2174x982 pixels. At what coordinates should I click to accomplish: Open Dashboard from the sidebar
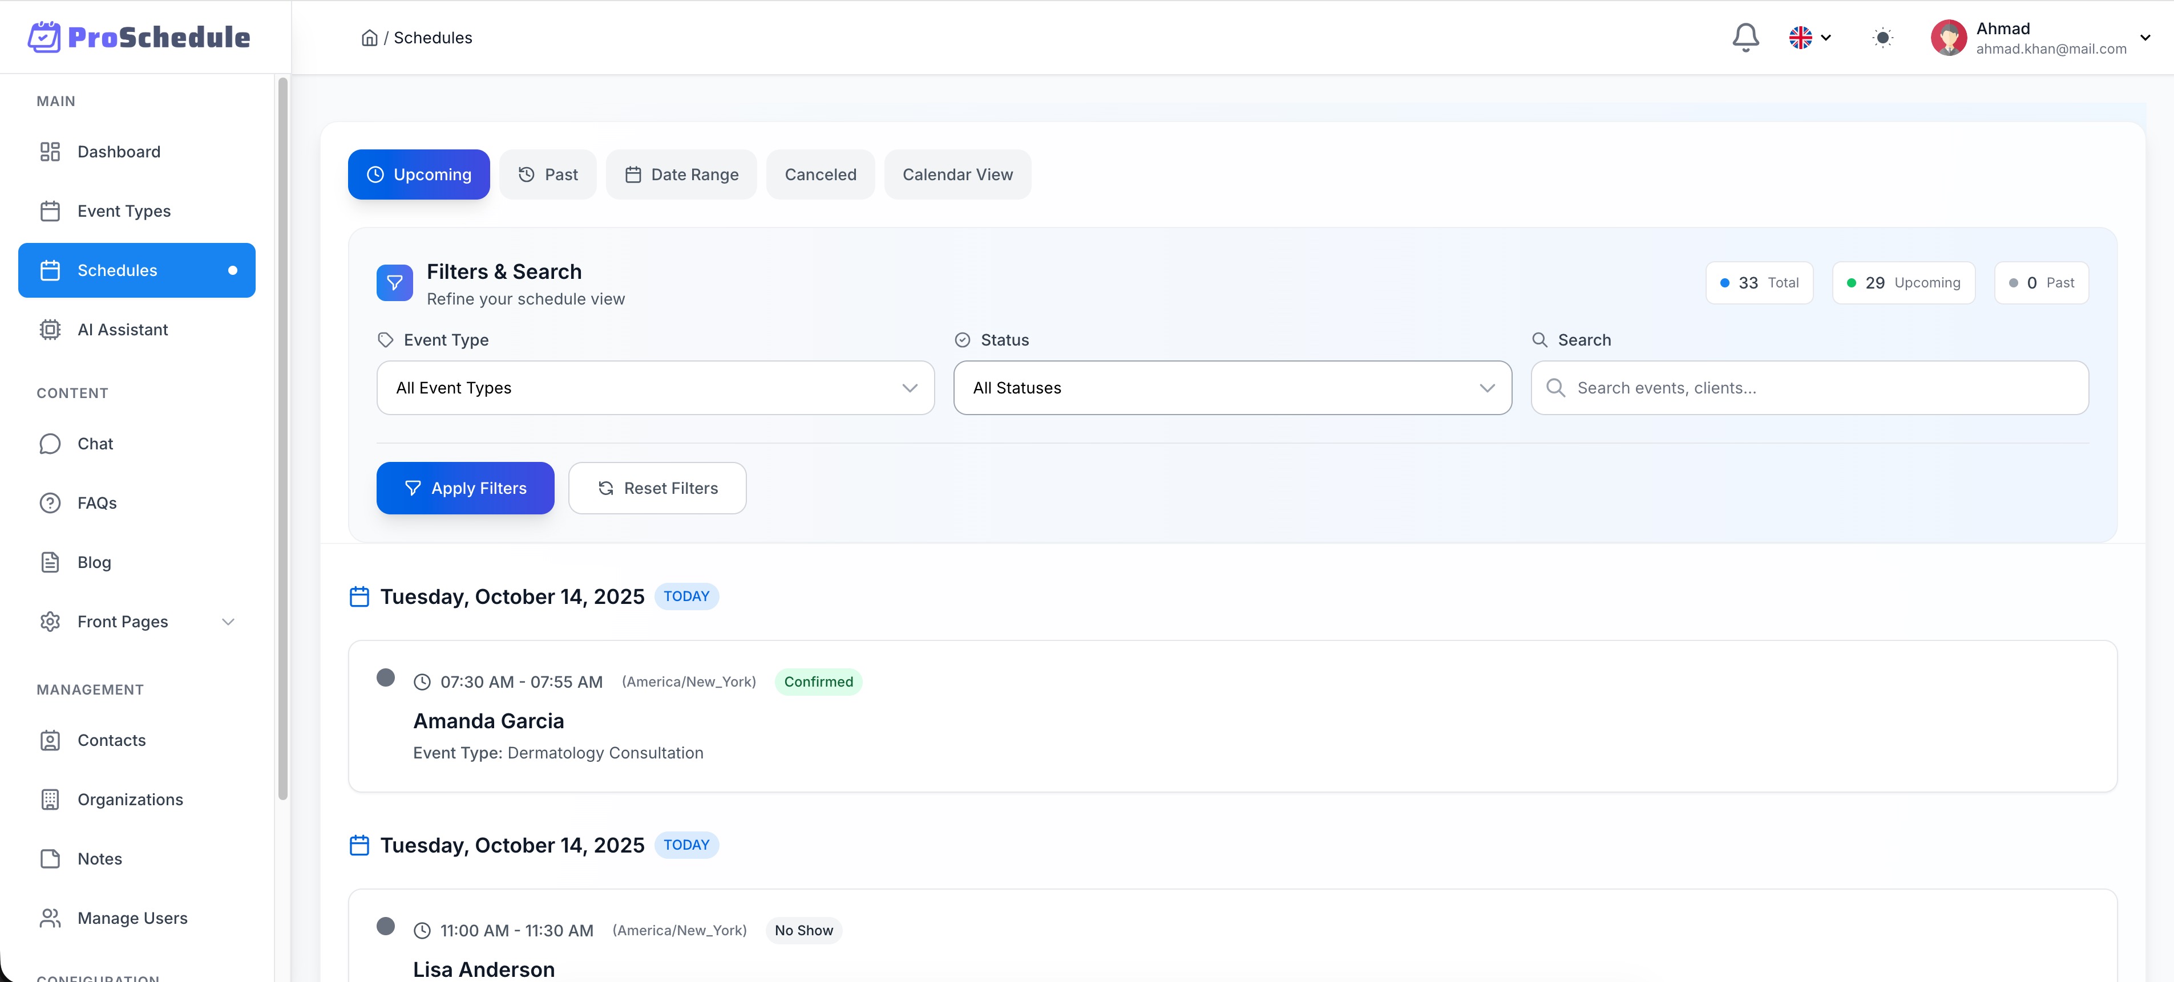click(x=118, y=152)
